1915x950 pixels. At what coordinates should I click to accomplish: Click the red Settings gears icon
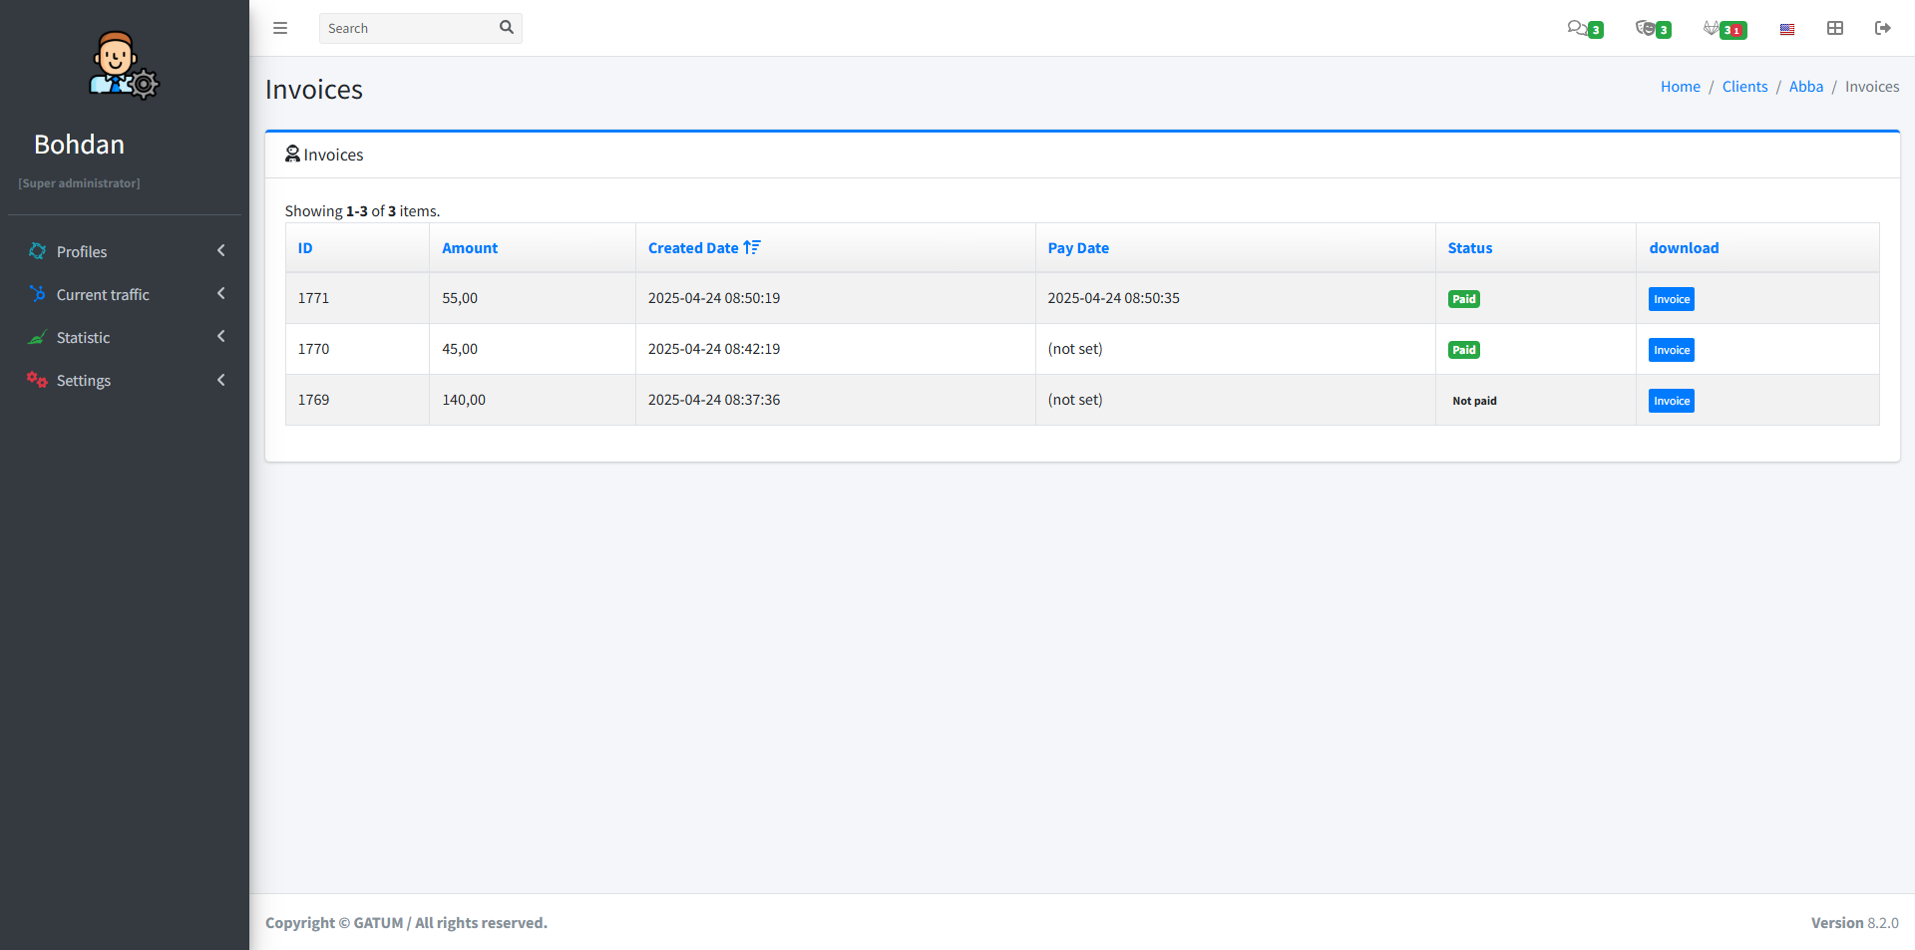point(37,380)
